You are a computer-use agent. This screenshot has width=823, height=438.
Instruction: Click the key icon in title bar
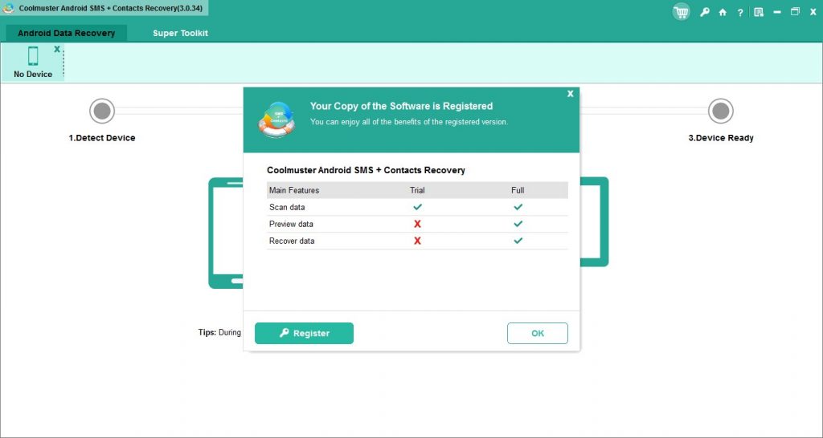(705, 12)
